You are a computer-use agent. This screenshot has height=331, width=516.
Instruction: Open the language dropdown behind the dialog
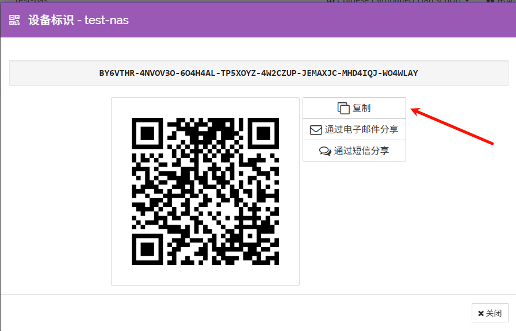coord(397,1)
